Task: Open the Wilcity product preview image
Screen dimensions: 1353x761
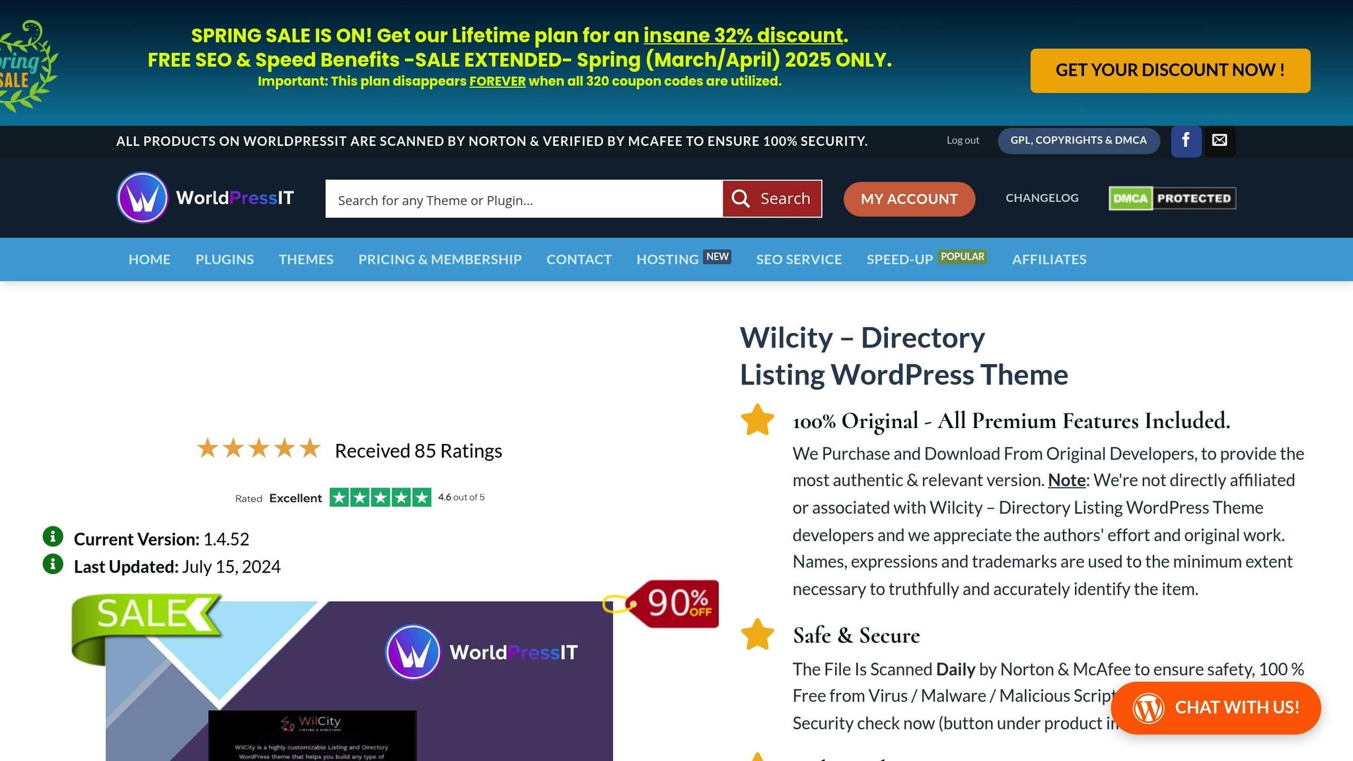Action: (359, 681)
